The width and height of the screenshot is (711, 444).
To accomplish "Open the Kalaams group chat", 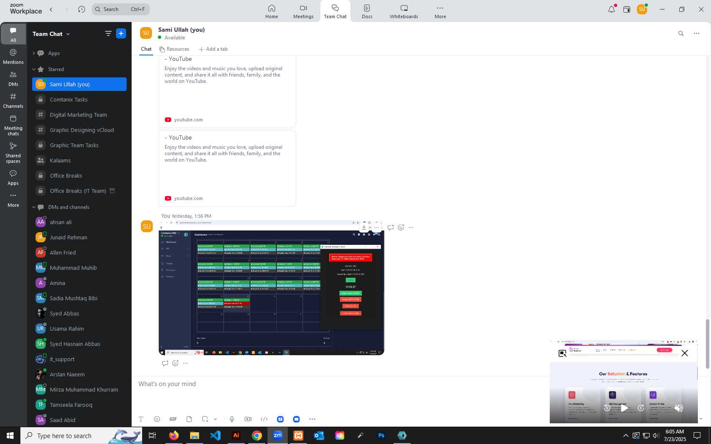I will 79,160.
